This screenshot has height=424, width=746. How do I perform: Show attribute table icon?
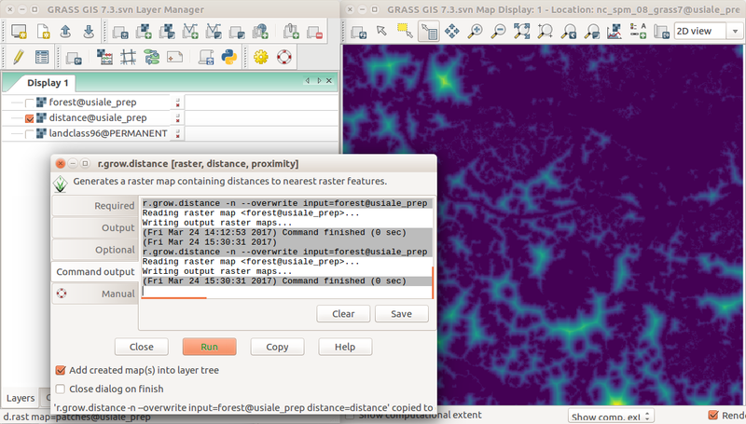pos(42,57)
